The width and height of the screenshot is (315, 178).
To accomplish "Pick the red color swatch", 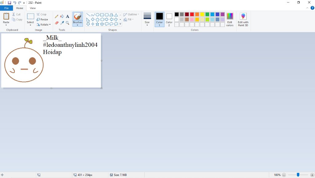I will tap(192, 14).
